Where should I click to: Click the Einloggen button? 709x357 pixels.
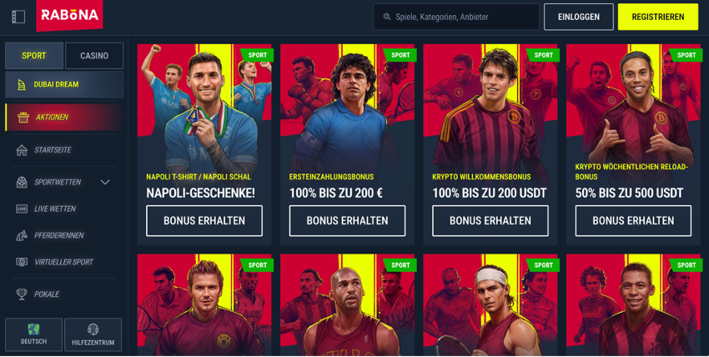[x=578, y=17]
